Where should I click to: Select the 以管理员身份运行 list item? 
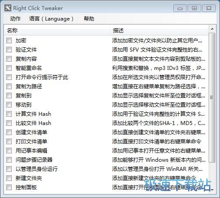tap(37, 169)
